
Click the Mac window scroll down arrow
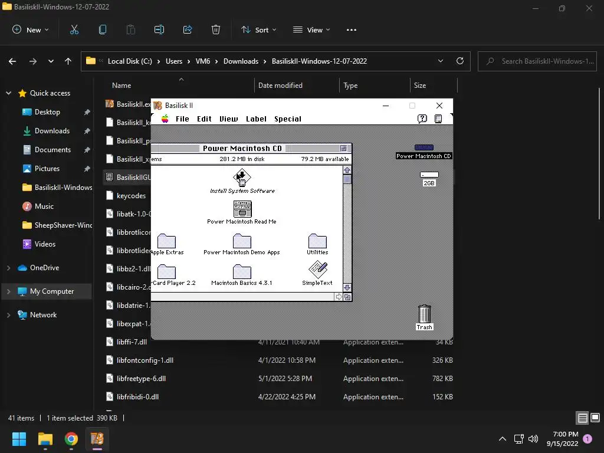pos(347,288)
